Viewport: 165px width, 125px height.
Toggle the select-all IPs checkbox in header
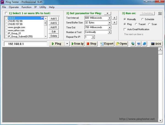6,13
